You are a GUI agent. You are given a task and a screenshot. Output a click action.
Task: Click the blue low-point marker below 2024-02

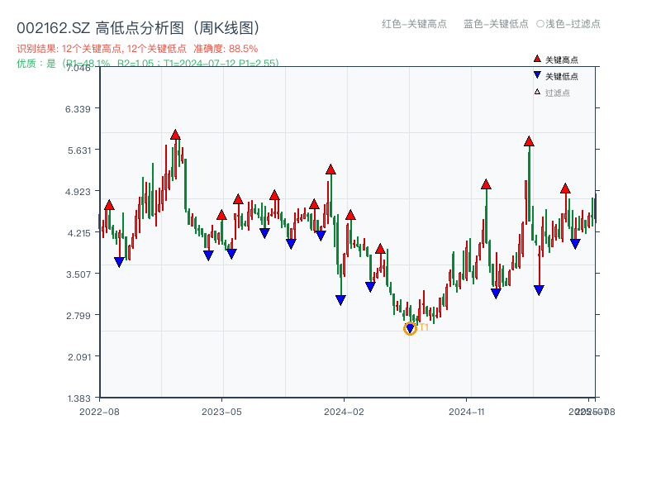coord(340,298)
